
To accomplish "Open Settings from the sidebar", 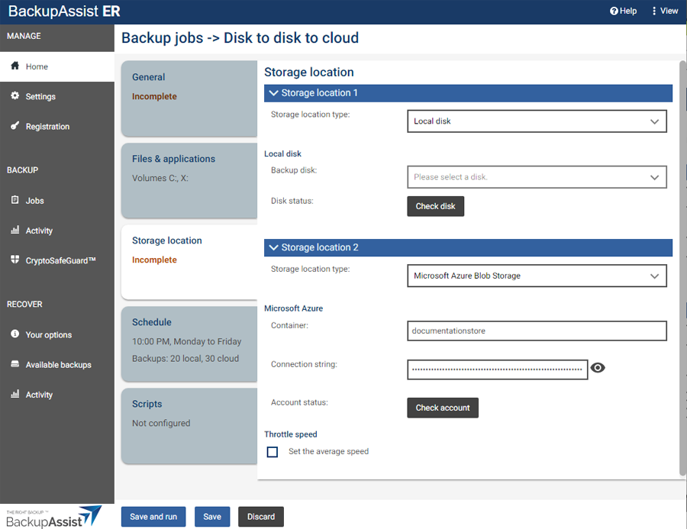I will (57, 96).
